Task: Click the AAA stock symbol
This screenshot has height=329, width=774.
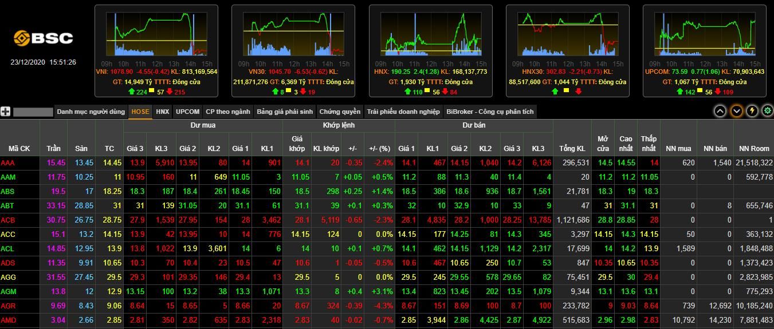Action: (x=8, y=162)
